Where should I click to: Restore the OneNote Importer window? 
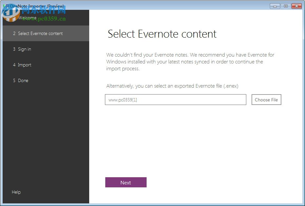(x=285, y=6)
